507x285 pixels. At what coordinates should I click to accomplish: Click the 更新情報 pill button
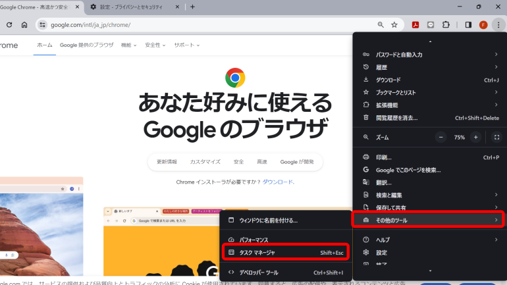167,162
